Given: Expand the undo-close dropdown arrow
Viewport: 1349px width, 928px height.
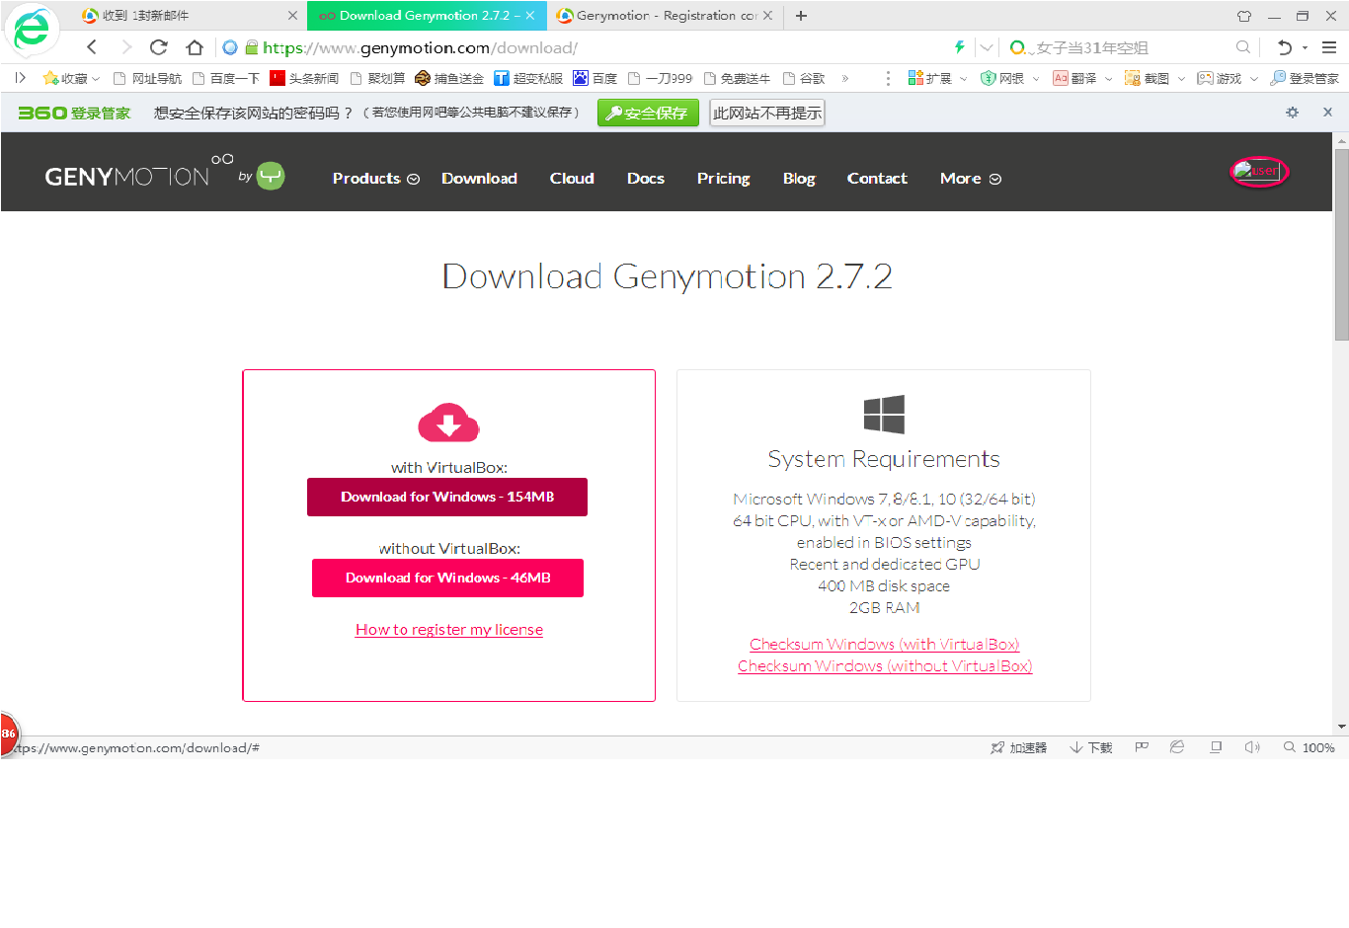Looking at the screenshot, I should coord(1306,47).
